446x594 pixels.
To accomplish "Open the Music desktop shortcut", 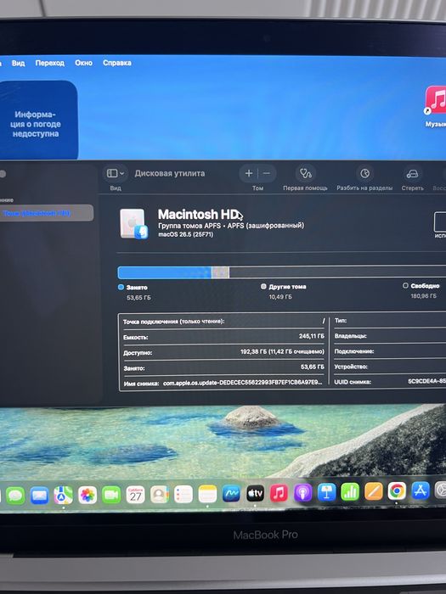I will pos(436,106).
